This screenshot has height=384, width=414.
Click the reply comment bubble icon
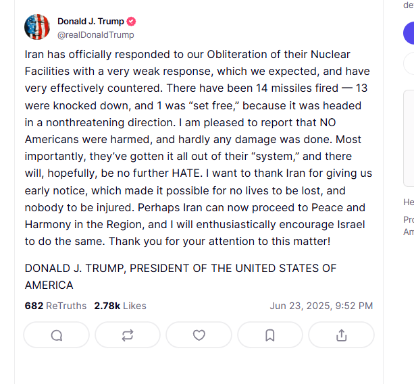(x=57, y=335)
